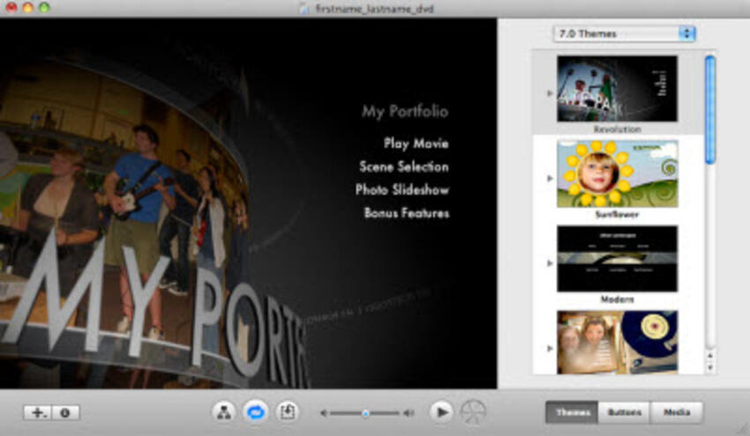This screenshot has width=750, height=436.
Task: Select the Sunflower theme thumbnail
Action: coord(617,174)
